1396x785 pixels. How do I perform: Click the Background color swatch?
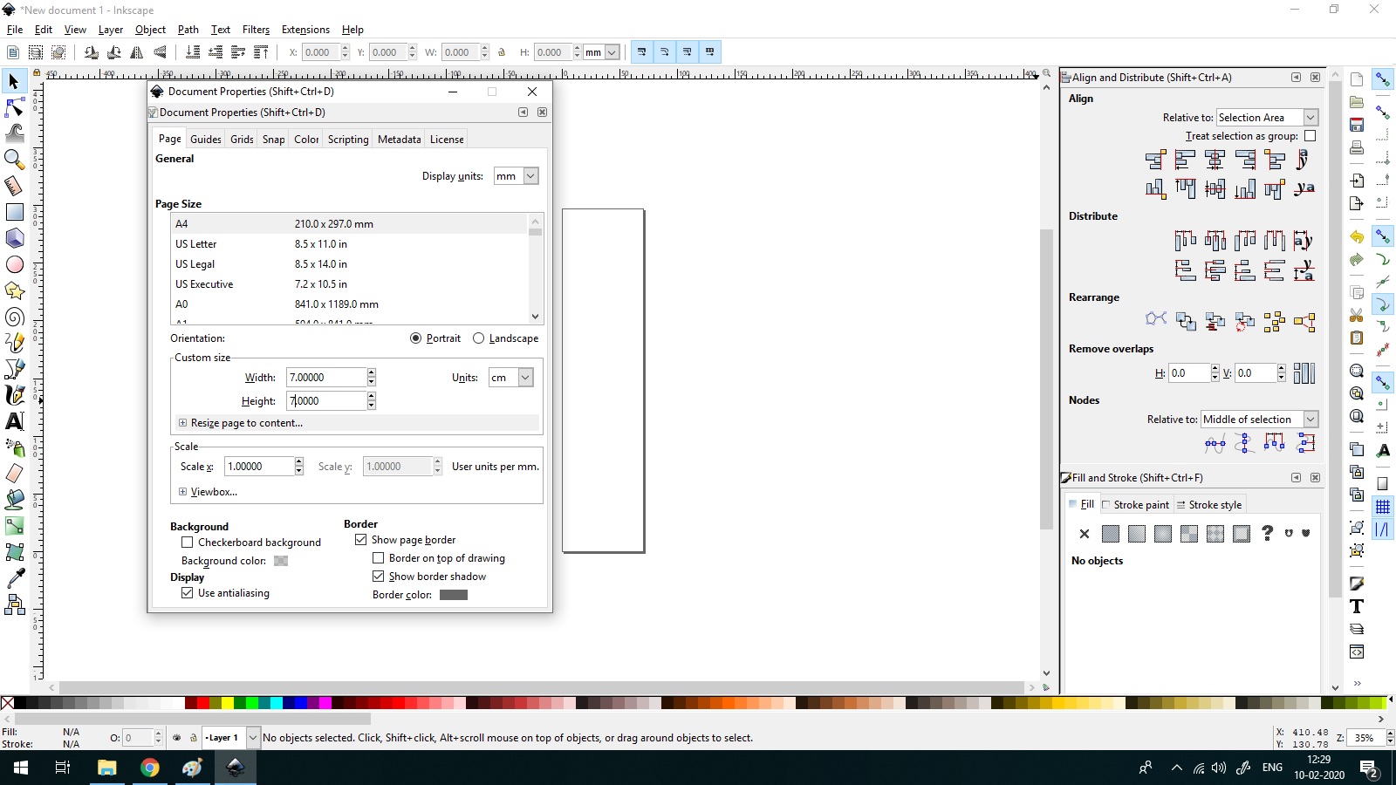(x=281, y=561)
